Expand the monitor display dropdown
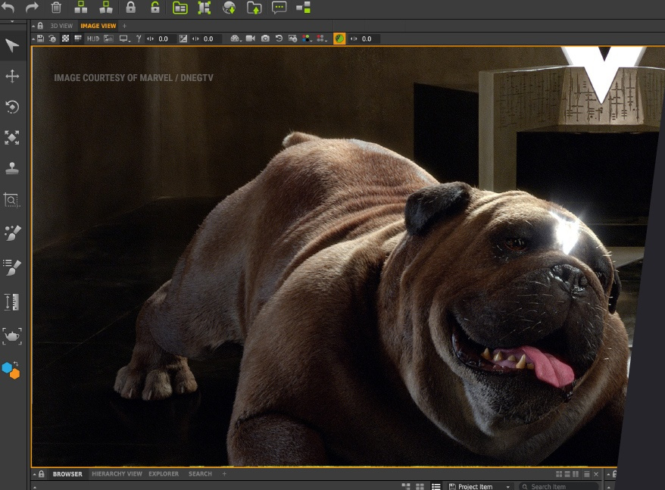This screenshot has width=665, height=490. click(x=126, y=39)
